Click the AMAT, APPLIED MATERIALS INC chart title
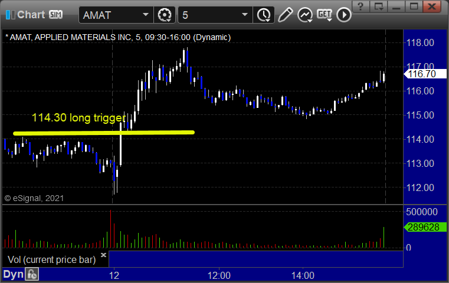 (x=118, y=38)
